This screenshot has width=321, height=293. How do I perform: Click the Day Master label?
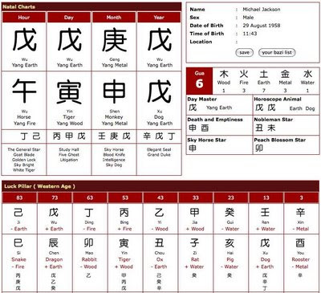[202, 99]
